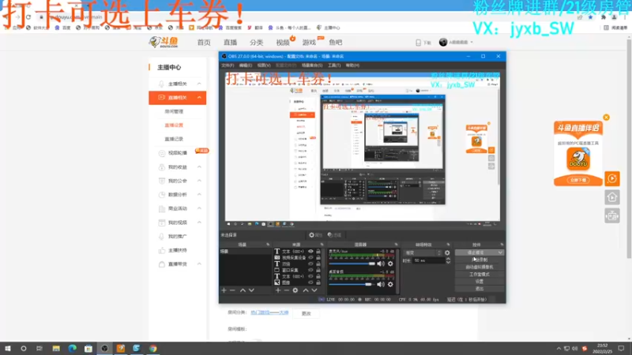This screenshot has height=355, width=632.
Task: Add a new scene with the plus icon
Action: pyautogui.click(x=224, y=290)
